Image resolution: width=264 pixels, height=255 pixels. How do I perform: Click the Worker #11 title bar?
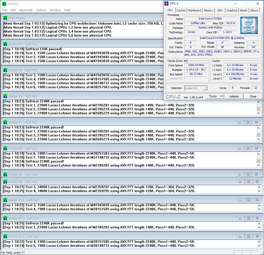click(x=132, y=218)
